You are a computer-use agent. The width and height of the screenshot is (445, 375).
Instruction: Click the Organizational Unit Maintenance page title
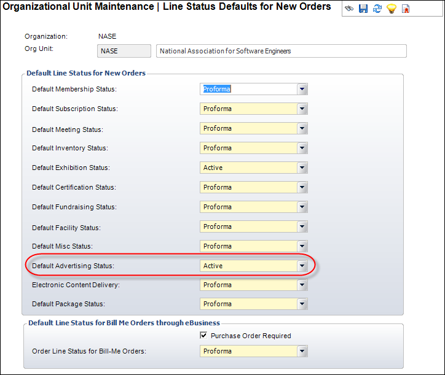point(167,7)
